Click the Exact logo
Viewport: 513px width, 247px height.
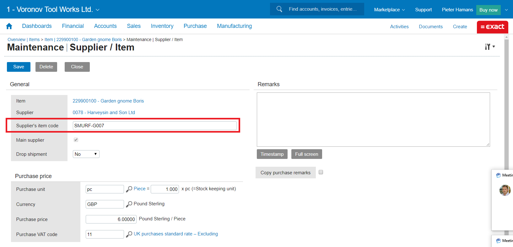(x=492, y=27)
